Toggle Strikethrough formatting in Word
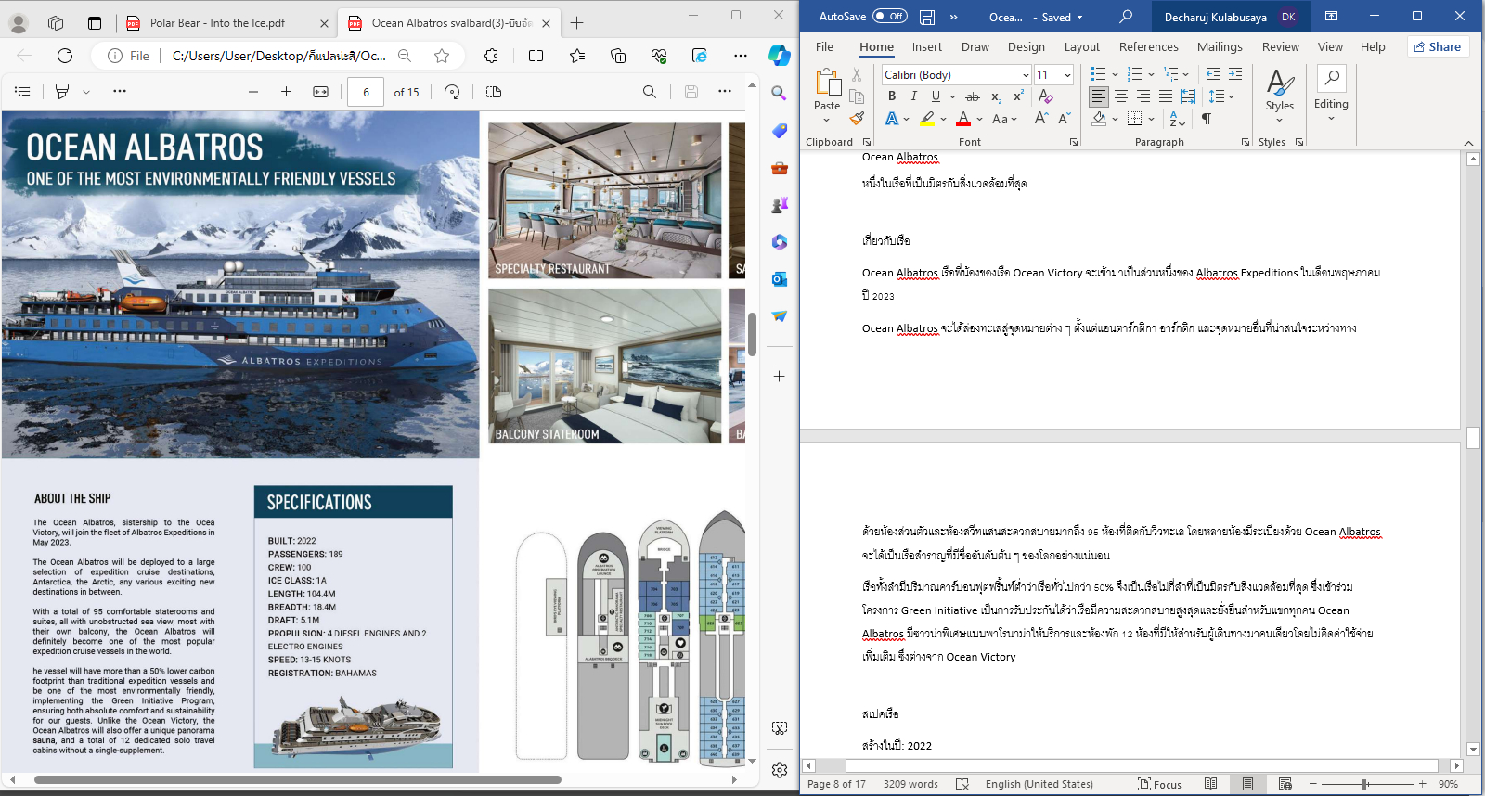1485x796 pixels. (x=972, y=96)
